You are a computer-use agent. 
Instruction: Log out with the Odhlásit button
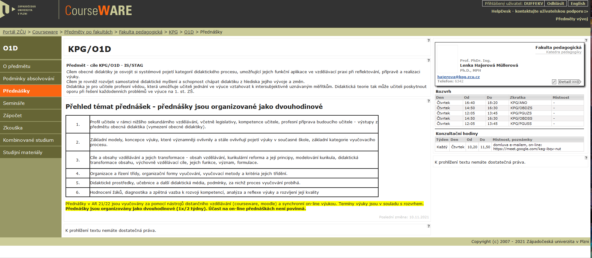coord(555,4)
